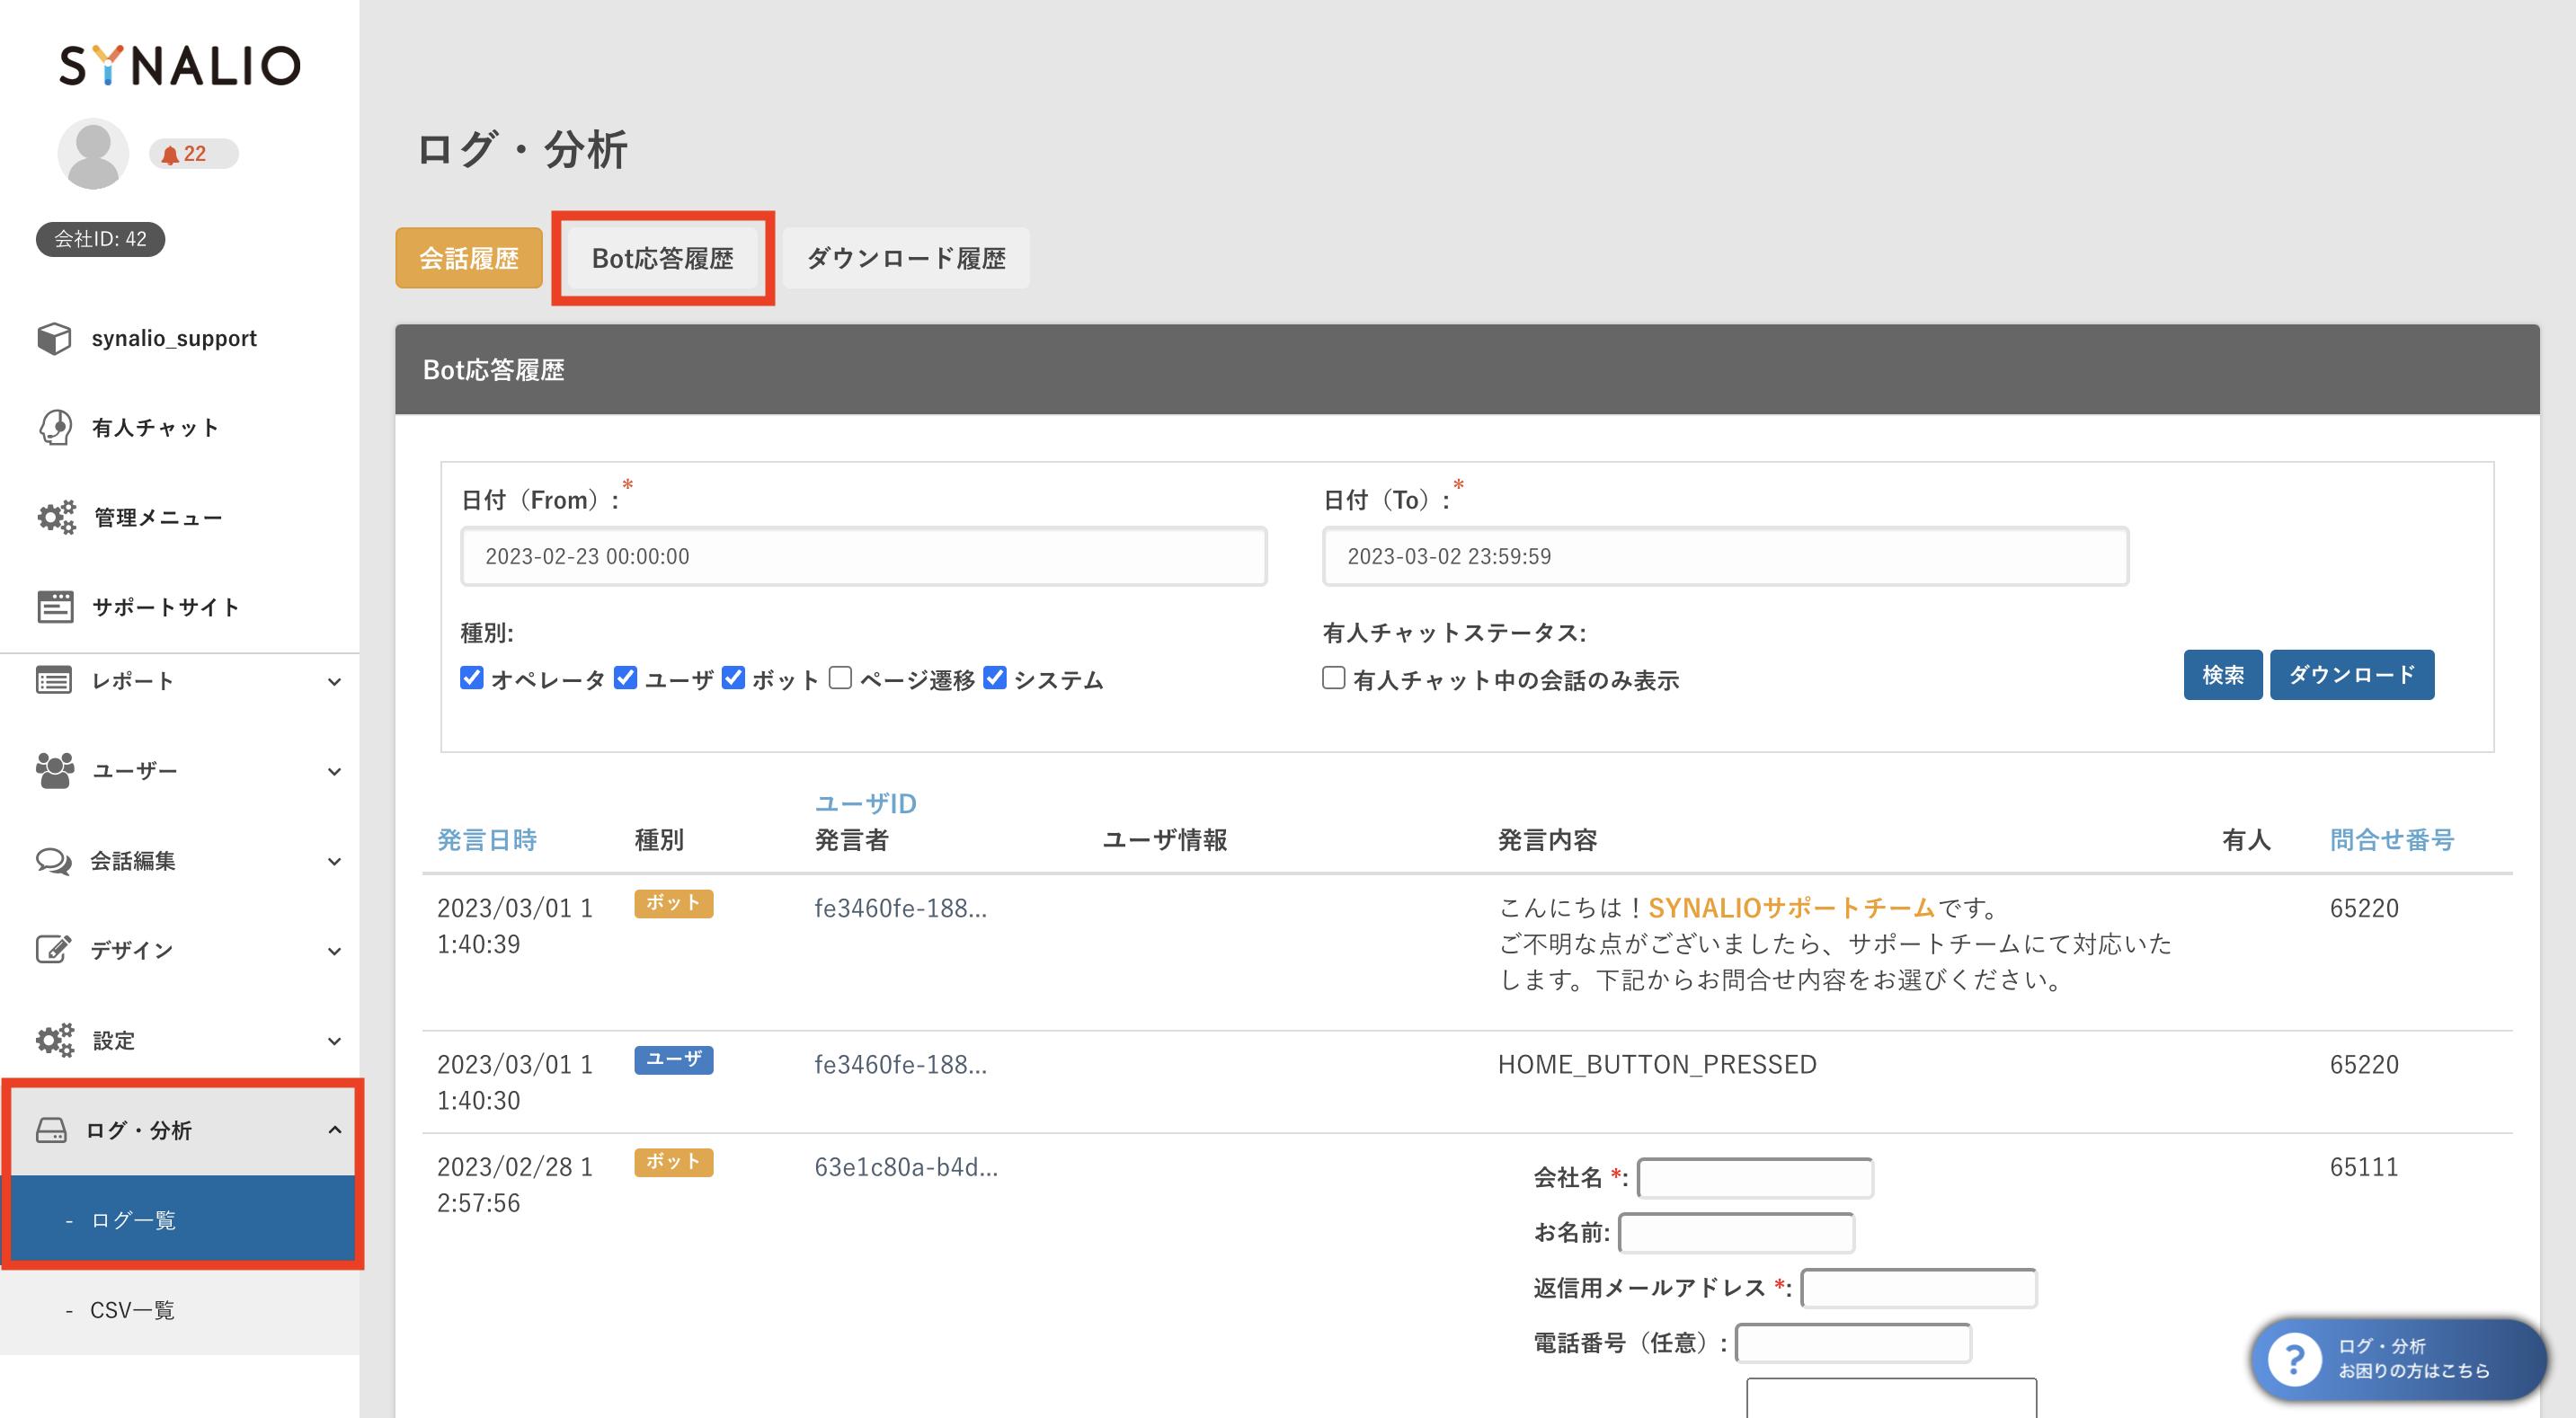Click the 有人チャット headset icon
Image resolution: width=2576 pixels, height=1418 pixels.
[55, 427]
